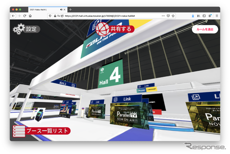Open the Firefox account avatar icon
This screenshot has width=230, height=154.
click(210, 16)
